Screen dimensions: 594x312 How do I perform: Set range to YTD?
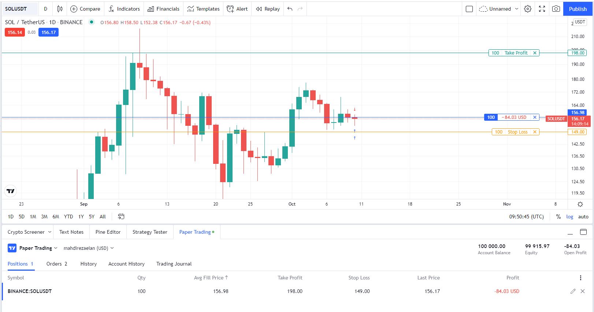(68, 217)
